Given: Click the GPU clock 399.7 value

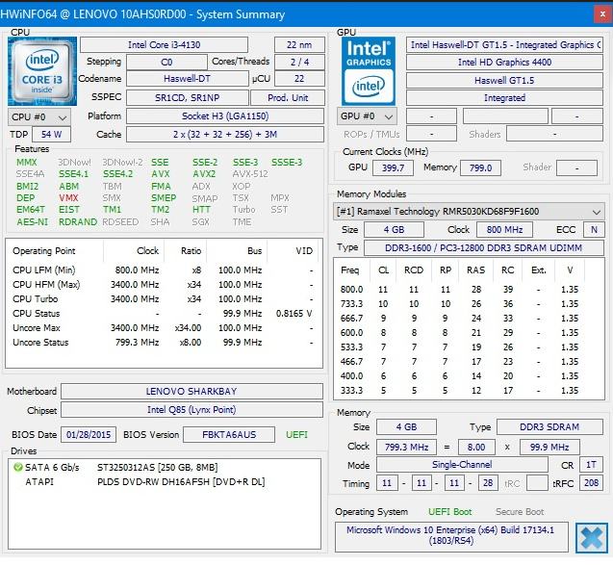Looking at the screenshot, I should (393, 168).
